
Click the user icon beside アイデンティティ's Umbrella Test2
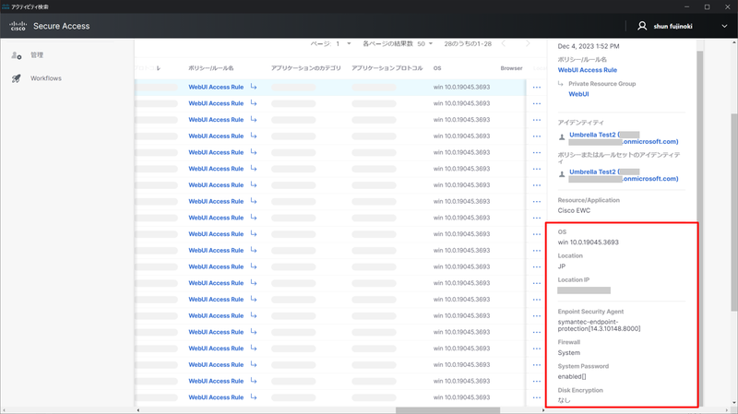pyautogui.click(x=562, y=137)
